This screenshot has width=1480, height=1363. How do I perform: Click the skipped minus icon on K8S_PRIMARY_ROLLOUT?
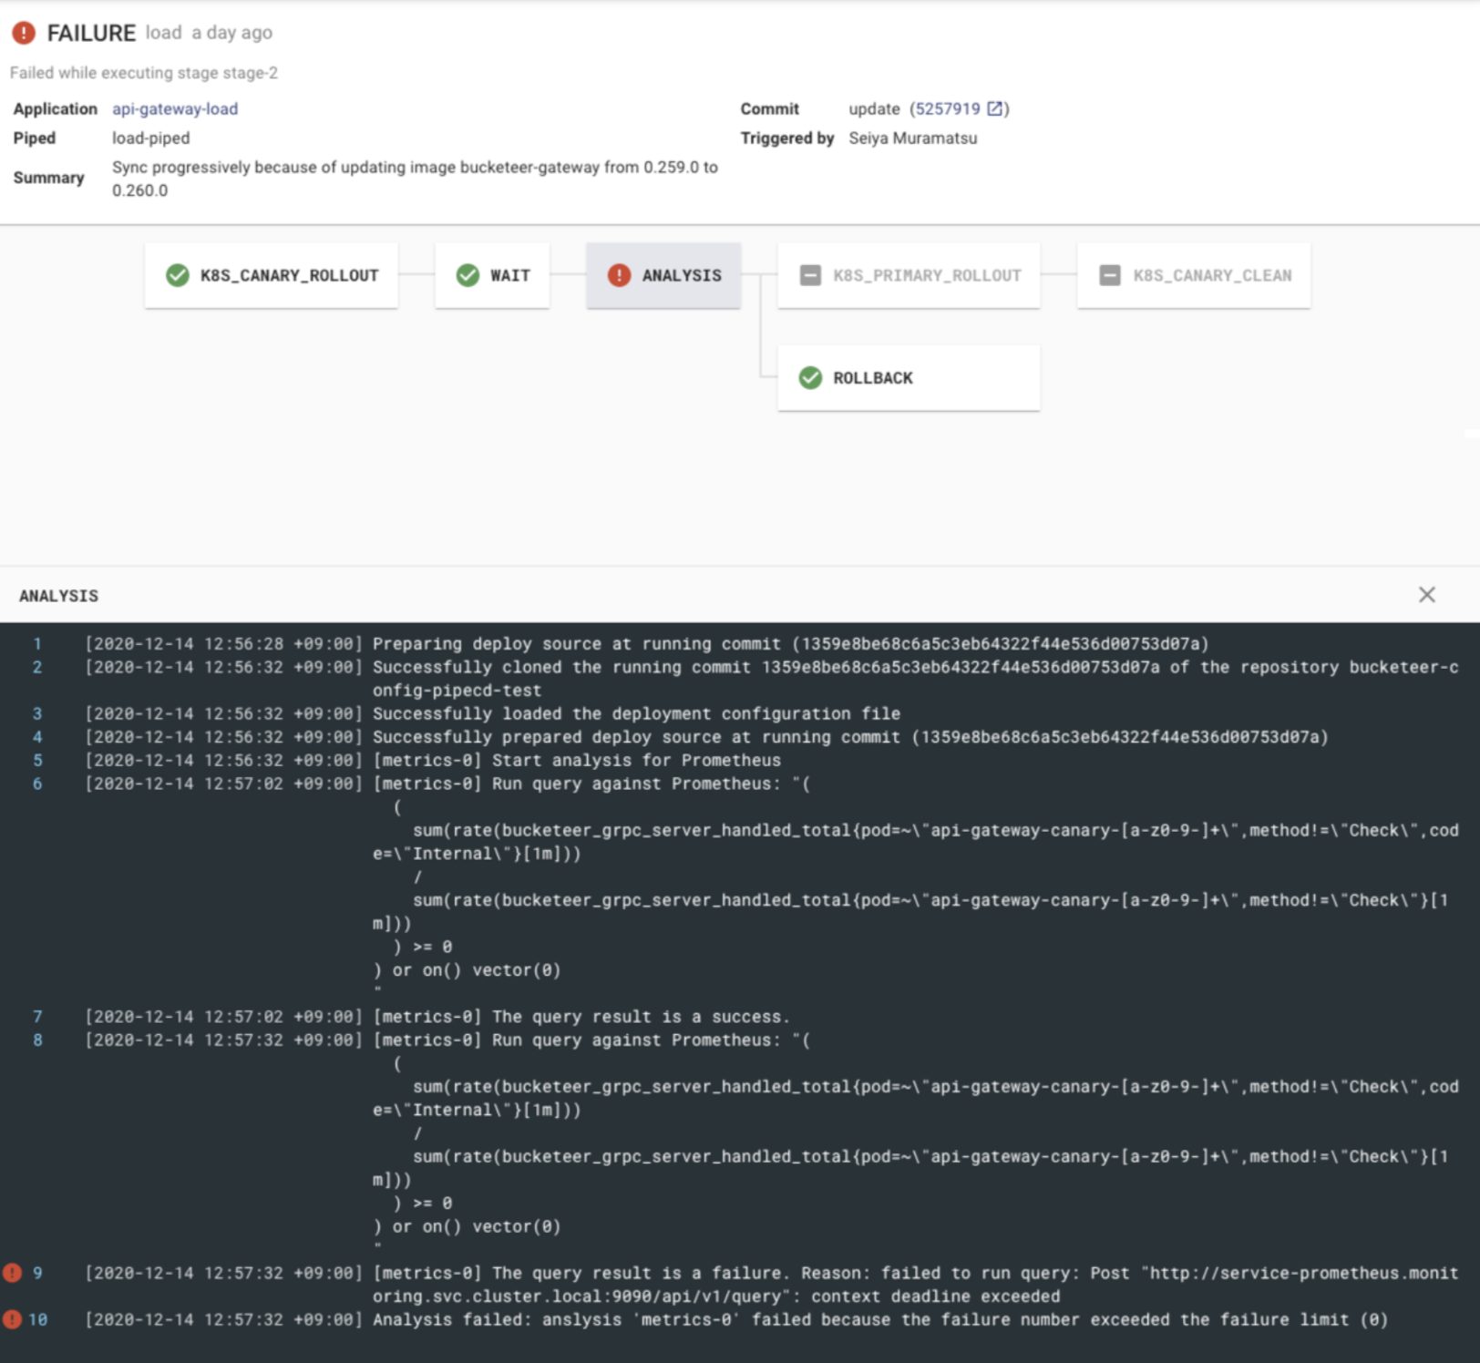807,275
